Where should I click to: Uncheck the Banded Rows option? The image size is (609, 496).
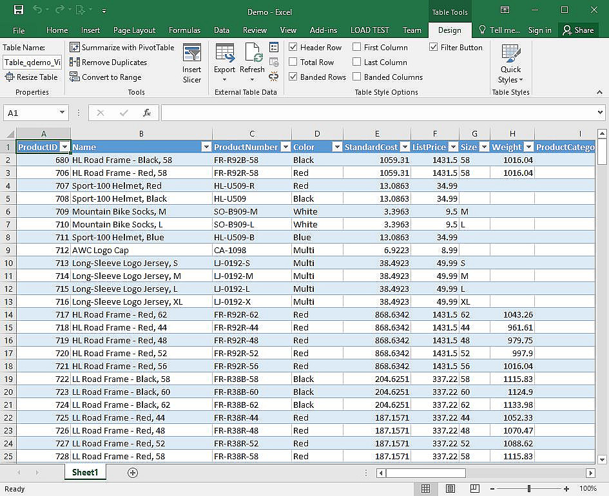[293, 77]
